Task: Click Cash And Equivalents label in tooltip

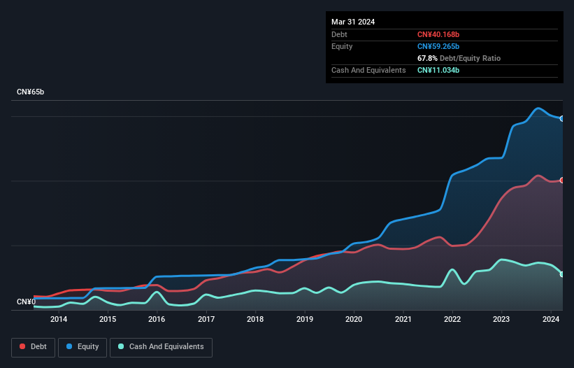Action: (x=368, y=70)
